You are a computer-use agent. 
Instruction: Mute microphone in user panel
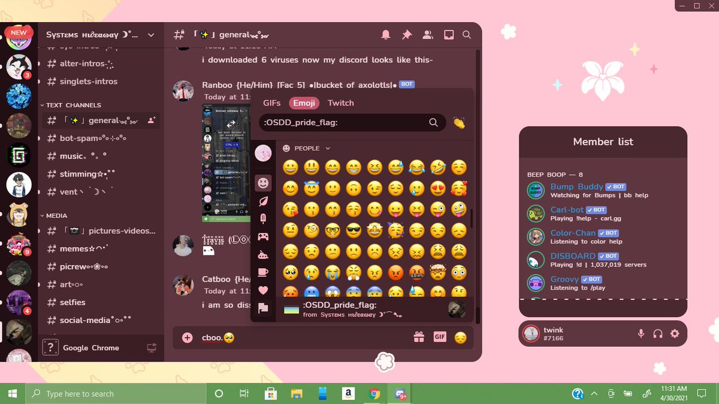pyautogui.click(x=641, y=333)
